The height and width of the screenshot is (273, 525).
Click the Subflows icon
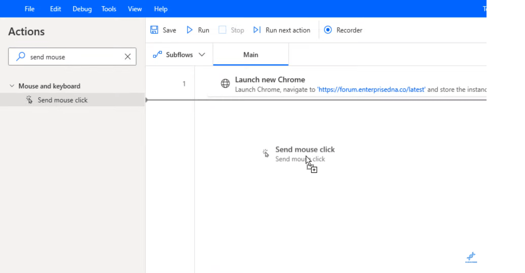click(157, 55)
